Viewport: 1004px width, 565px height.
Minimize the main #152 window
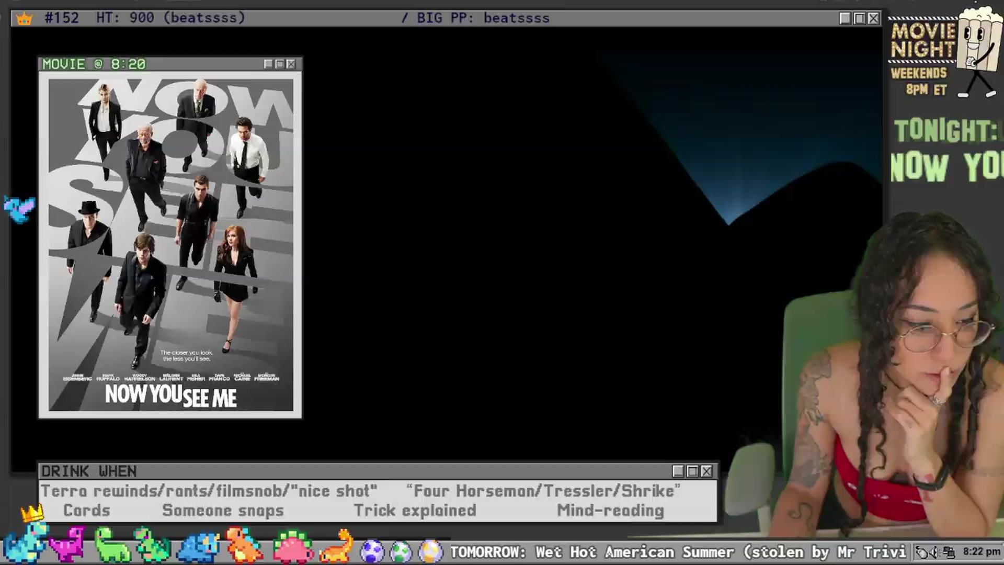tap(845, 18)
